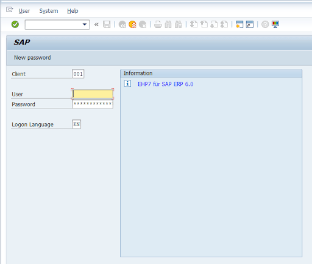Click the Help question mark icon
The image size is (312, 264).
tap(265, 24)
